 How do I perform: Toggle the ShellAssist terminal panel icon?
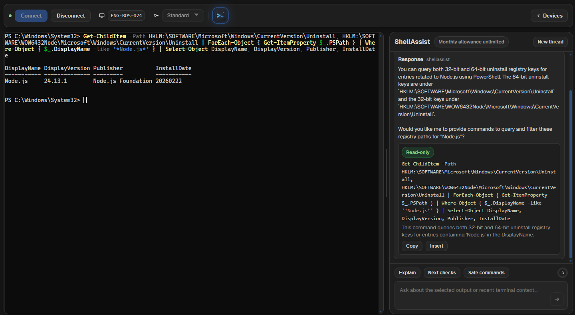click(220, 16)
